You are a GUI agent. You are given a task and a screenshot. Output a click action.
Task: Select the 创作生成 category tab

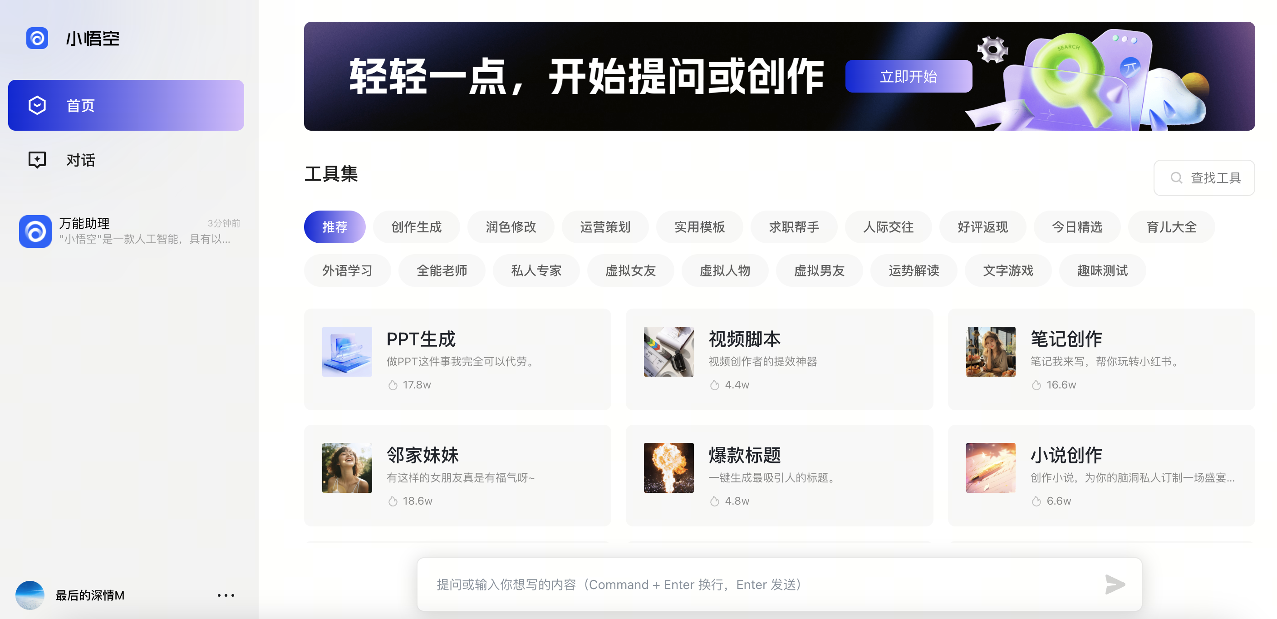(416, 227)
